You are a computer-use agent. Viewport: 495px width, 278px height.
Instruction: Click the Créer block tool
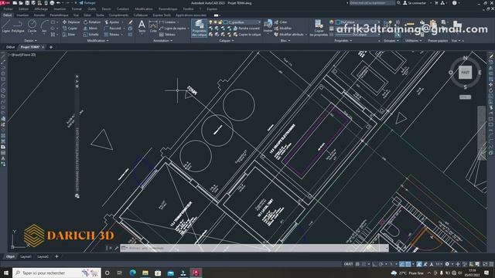[x=281, y=22]
